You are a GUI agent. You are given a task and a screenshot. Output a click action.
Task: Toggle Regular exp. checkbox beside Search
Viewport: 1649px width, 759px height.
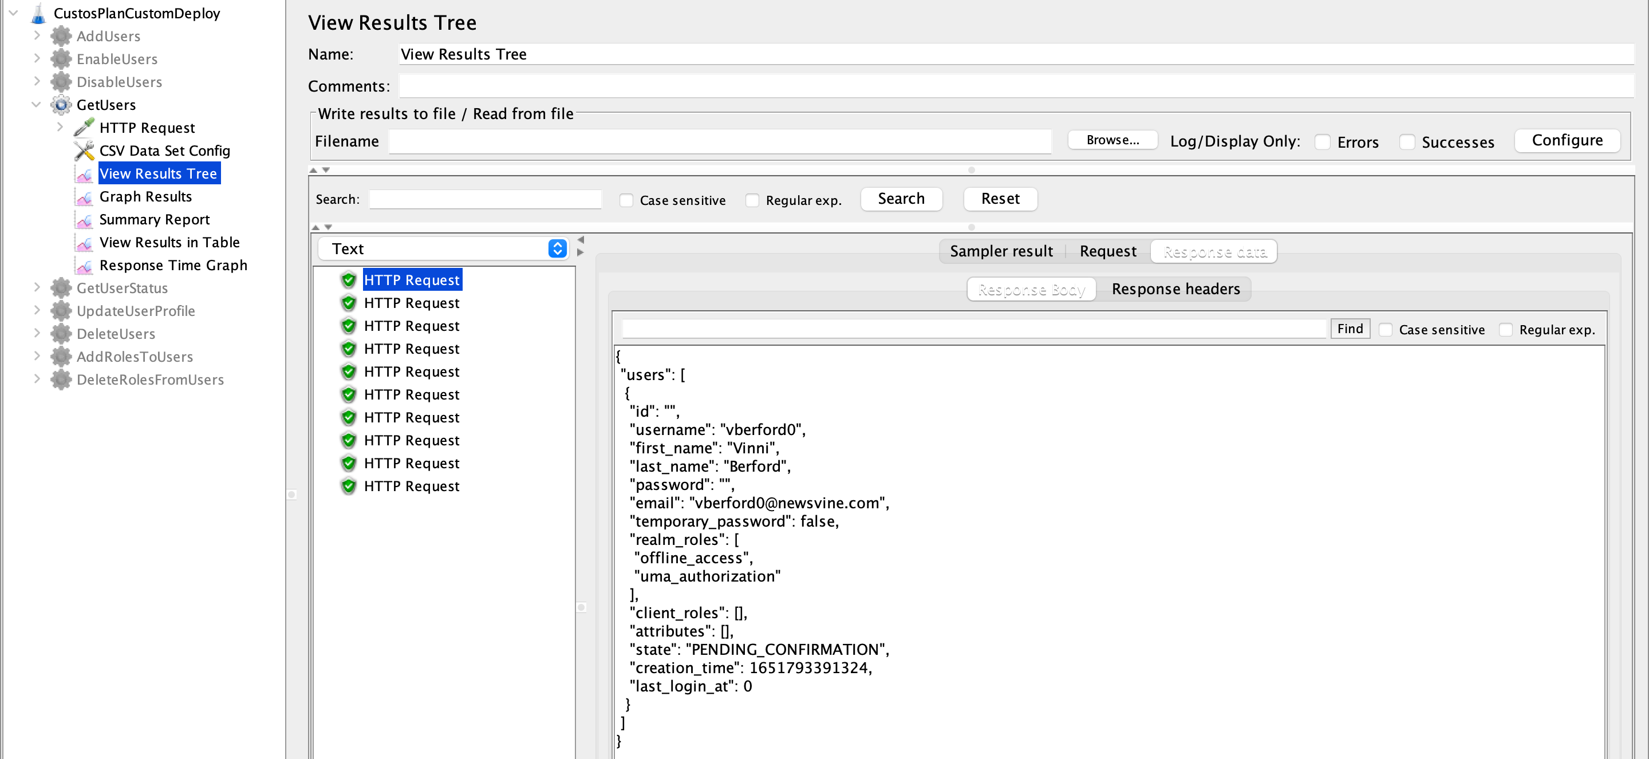pos(752,200)
